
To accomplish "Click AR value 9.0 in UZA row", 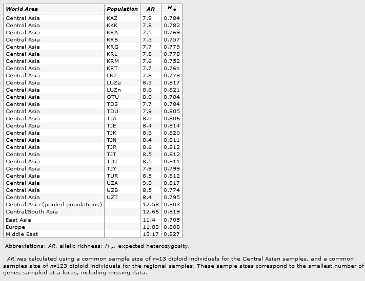I will (147, 183).
